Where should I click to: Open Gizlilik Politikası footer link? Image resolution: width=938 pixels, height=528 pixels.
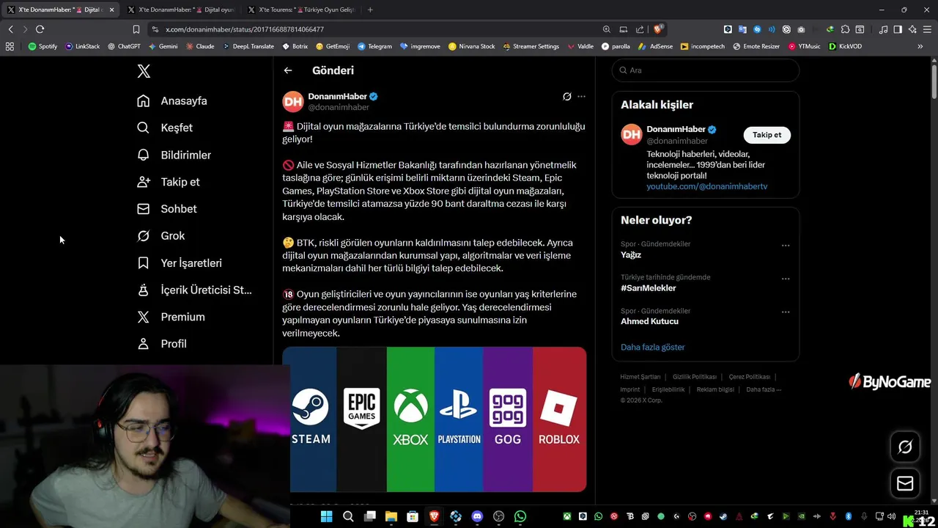695,377
